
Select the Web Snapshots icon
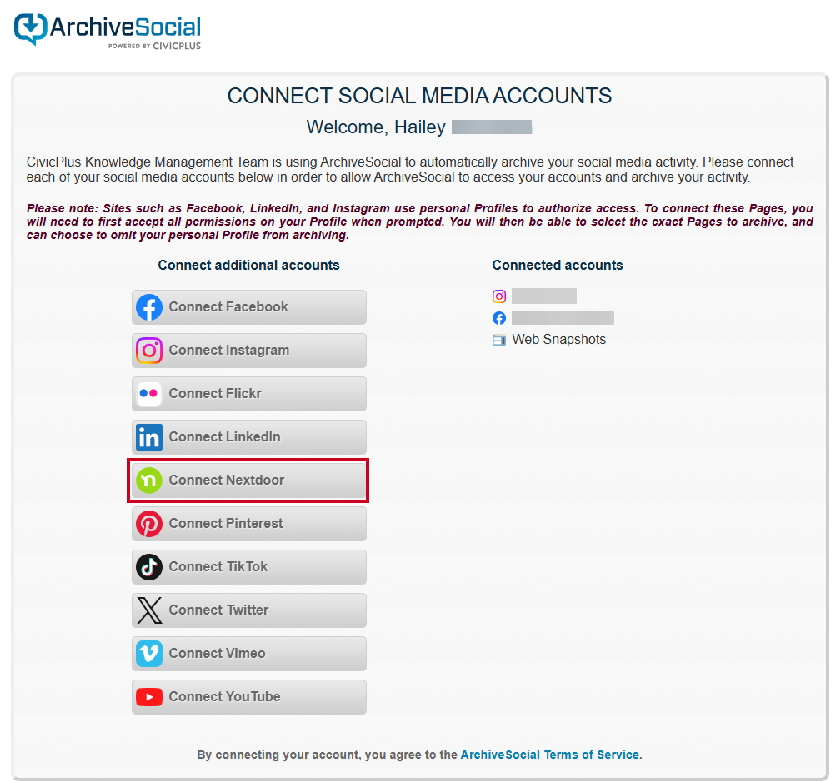click(499, 340)
